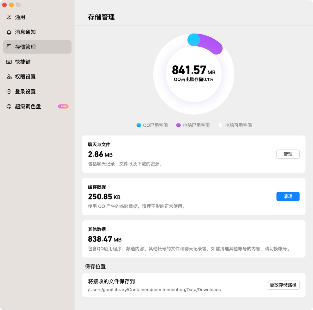Click the 存储管理 page title

pos(101,17)
